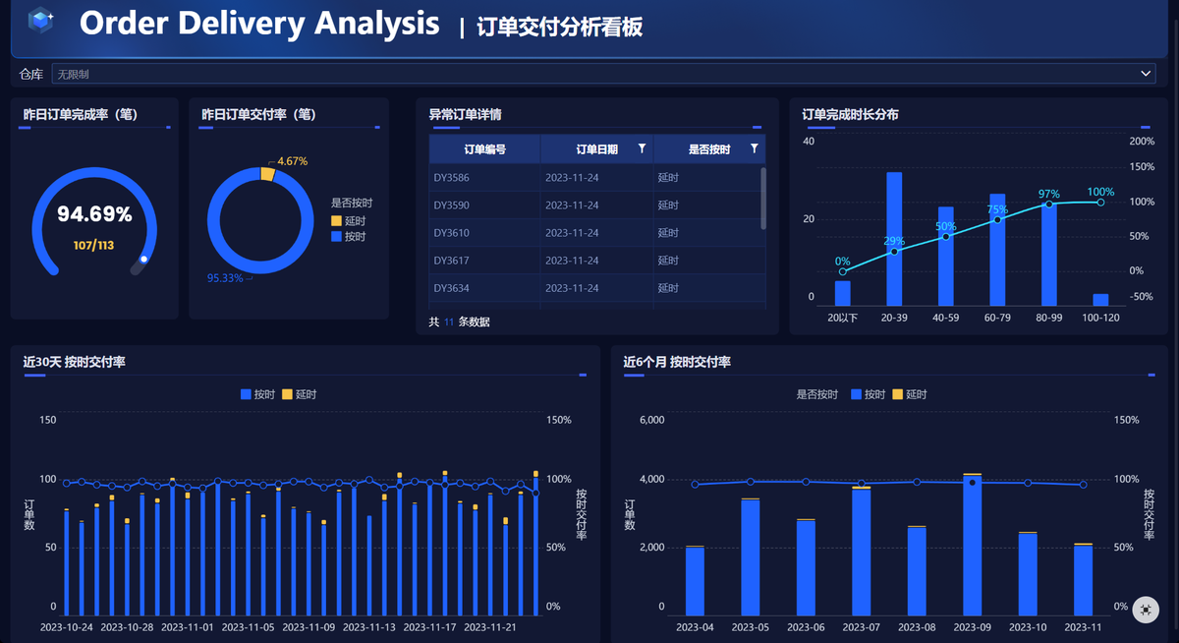This screenshot has height=643, width=1179.
Task: Open the 是否按时 column filter icon
Action: 755,148
